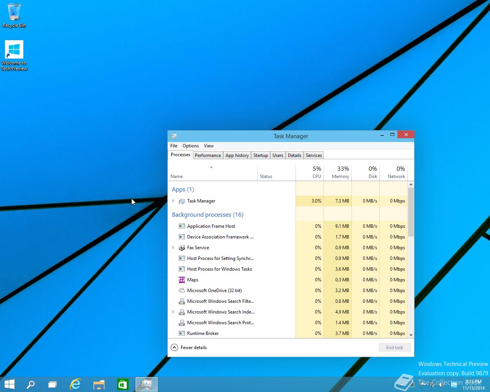Select the Processes tab
Viewport: 490px width, 392px height.
pos(180,155)
